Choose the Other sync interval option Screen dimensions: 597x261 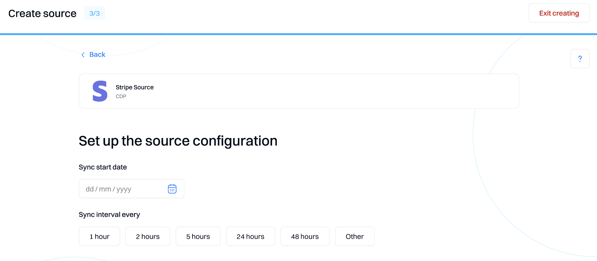[355, 237]
